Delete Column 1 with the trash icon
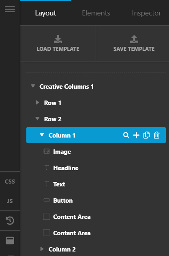 (156, 135)
